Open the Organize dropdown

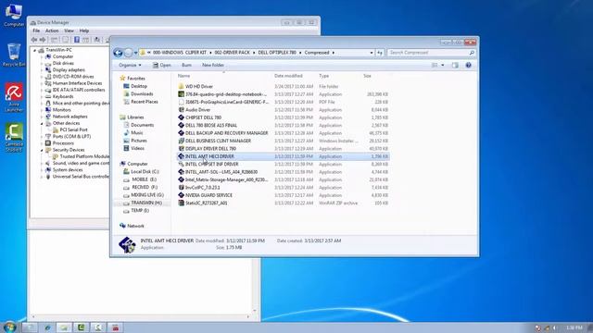pyautogui.click(x=130, y=65)
